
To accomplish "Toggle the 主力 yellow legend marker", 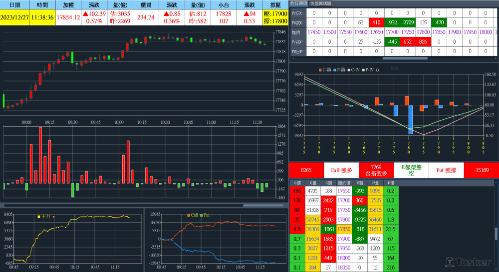I will (39, 216).
